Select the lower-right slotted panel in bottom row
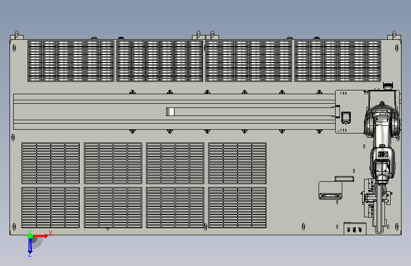 pos(237,207)
